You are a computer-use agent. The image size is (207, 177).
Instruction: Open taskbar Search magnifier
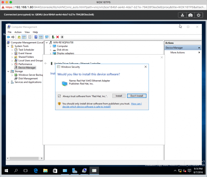click(x=16, y=171)
